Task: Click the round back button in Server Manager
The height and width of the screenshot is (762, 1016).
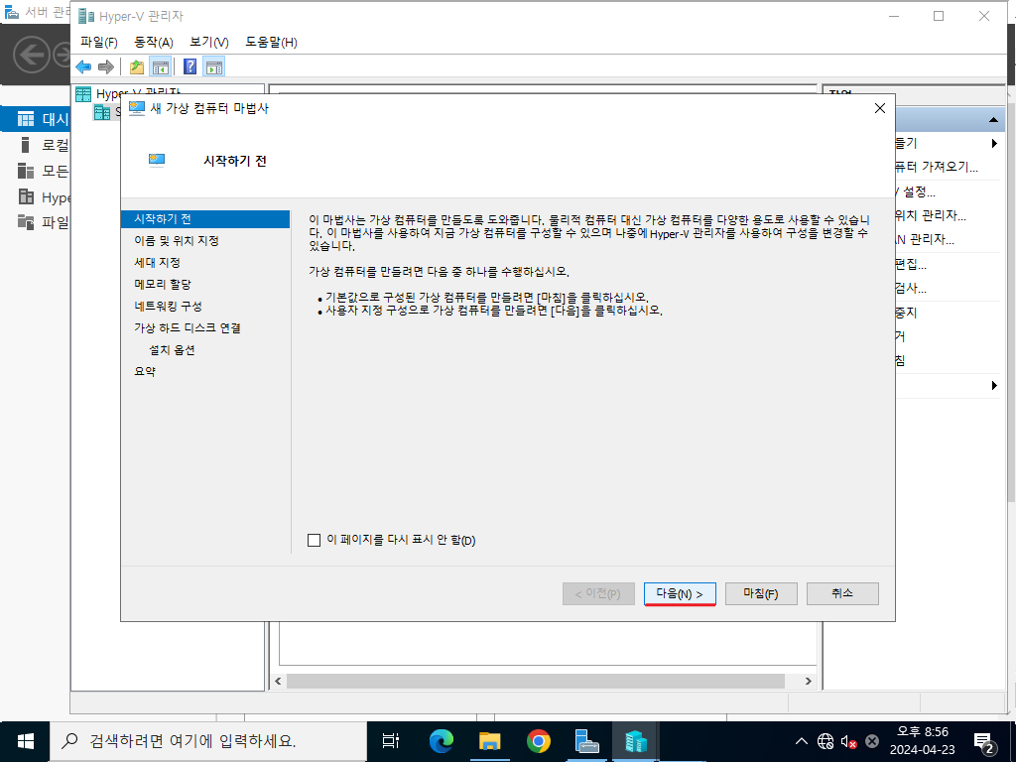Action: (31, 55)
